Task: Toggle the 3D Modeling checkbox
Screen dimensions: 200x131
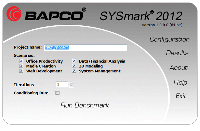Action: click(74, 66)
